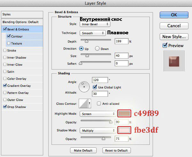Screen dimensions: 192x157
Task: Select the Up direction radio button
Action: pos(81,48)
